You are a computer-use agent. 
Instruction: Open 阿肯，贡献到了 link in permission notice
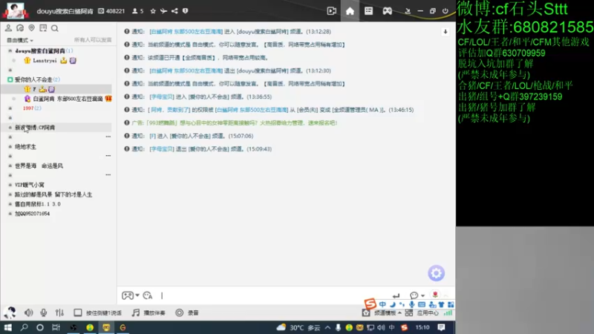pos(170,110)
